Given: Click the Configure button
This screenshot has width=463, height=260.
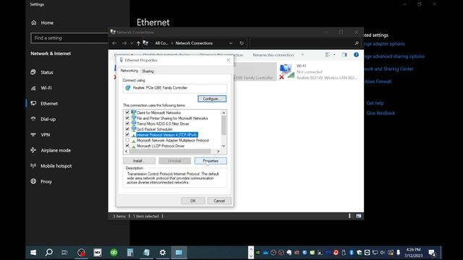Looking at the screenshot, I should tap(212, 99).
